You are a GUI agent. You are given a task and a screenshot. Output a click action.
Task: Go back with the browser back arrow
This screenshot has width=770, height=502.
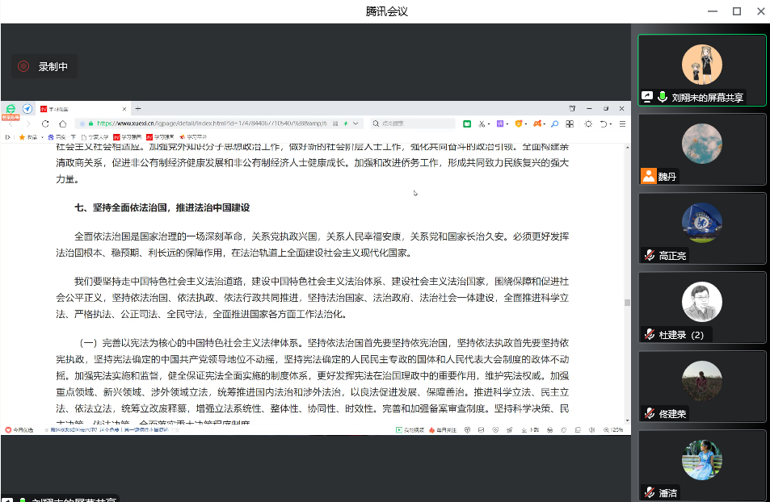click(11, 123)
